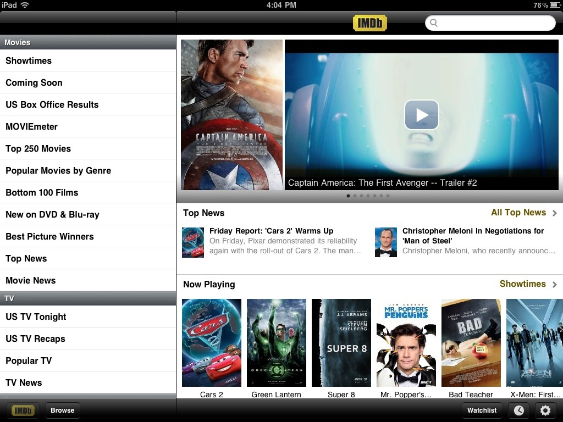Open Popular TV

tap(88, 360)
